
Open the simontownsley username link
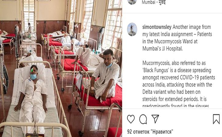pyautogui.click(x=157, y=27)
